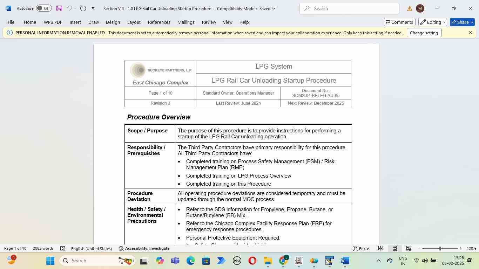The width and height of the screenshot is (479, 269).
Task: Click the Comments button
Action: coord(400,22)
